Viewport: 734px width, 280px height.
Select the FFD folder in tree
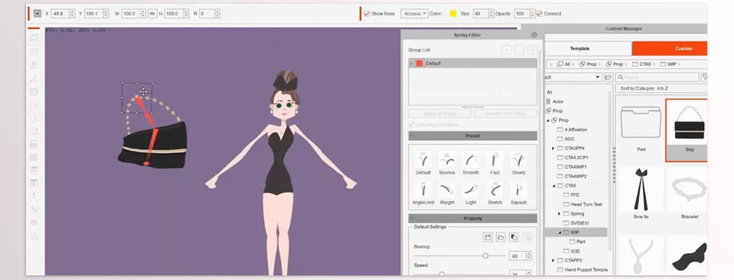571,195
